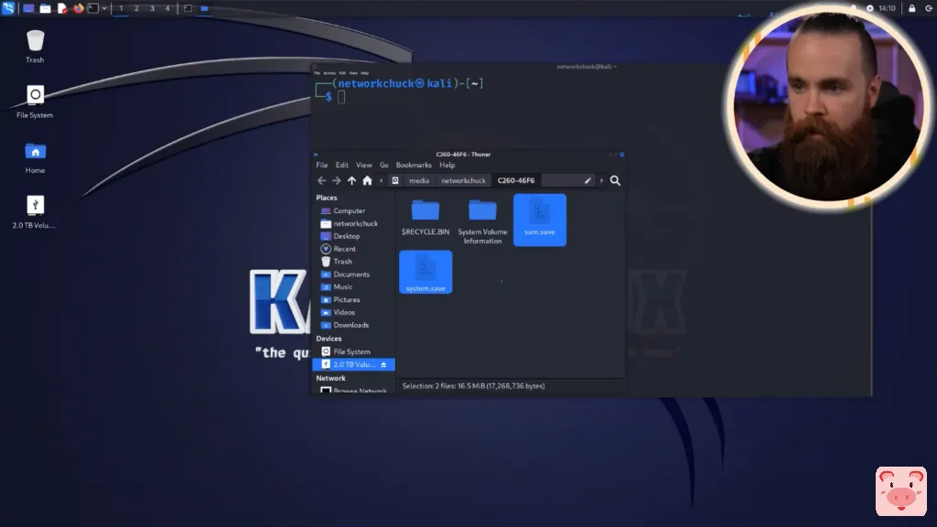
Task: Select the 'C260-46F6' path segment
Action: pyautogui.click(x=516, y=180)
